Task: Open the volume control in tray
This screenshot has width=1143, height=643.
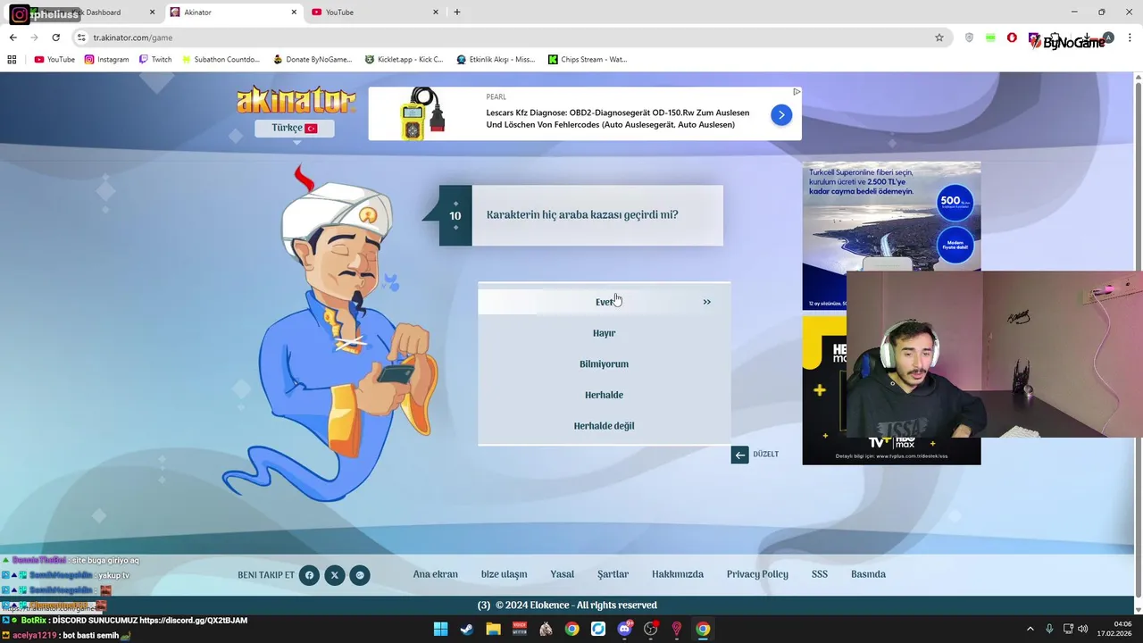Action: tap(1083, 629)
